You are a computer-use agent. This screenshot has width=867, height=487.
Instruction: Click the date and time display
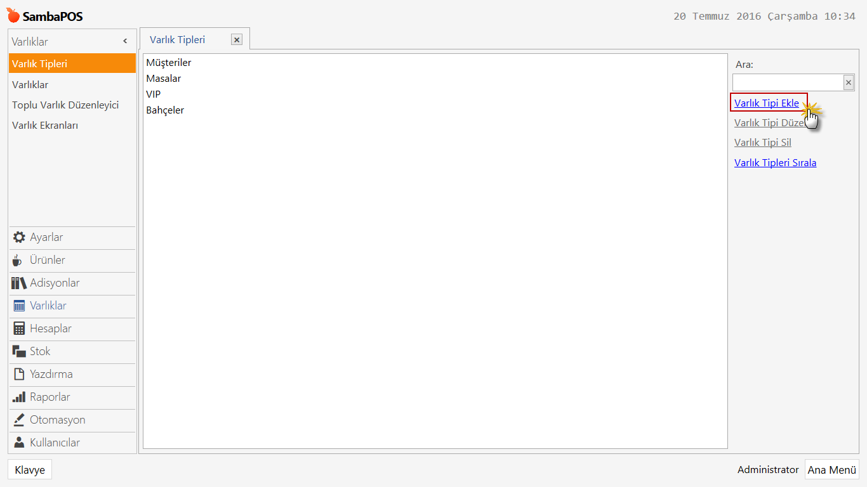764,16
